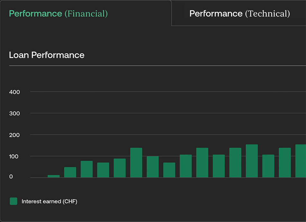Screen dimensions: 306x222
Task: Click the 200 y-axis label
Action: tap(14, 135)
